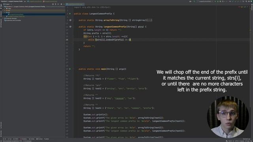
Task: Open Project panel gear options
Action: pos(61,4)
